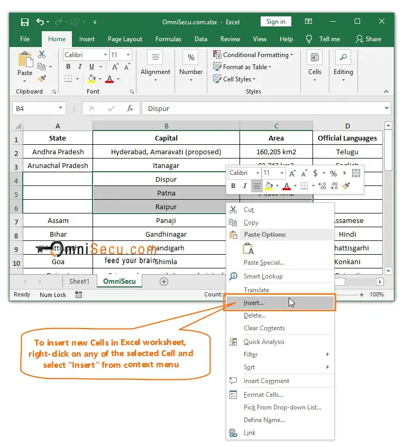Open the Page Layout ribbon tab
405x447 pixels.
click(125, 39)
